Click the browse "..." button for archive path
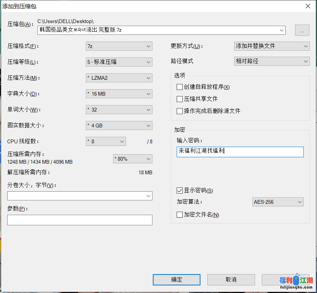The height and width of the screenshot is (293, 317). pyautogui.click(x=302, y=31)
